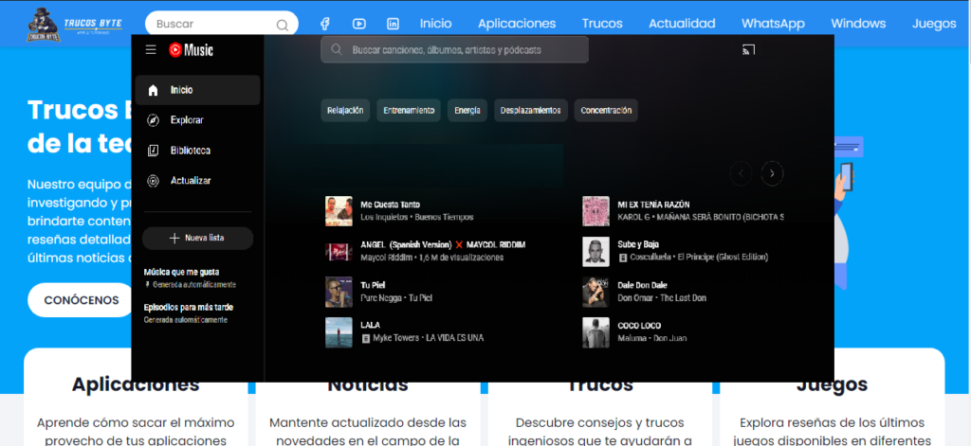
Task: Open Juegos in the top navigation
Action: pos(934,24)
